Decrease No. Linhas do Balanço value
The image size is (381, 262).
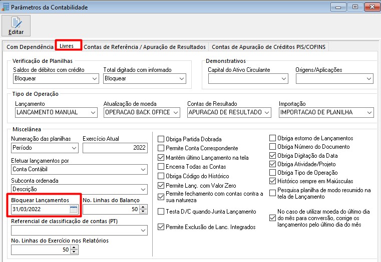(143, 211)
